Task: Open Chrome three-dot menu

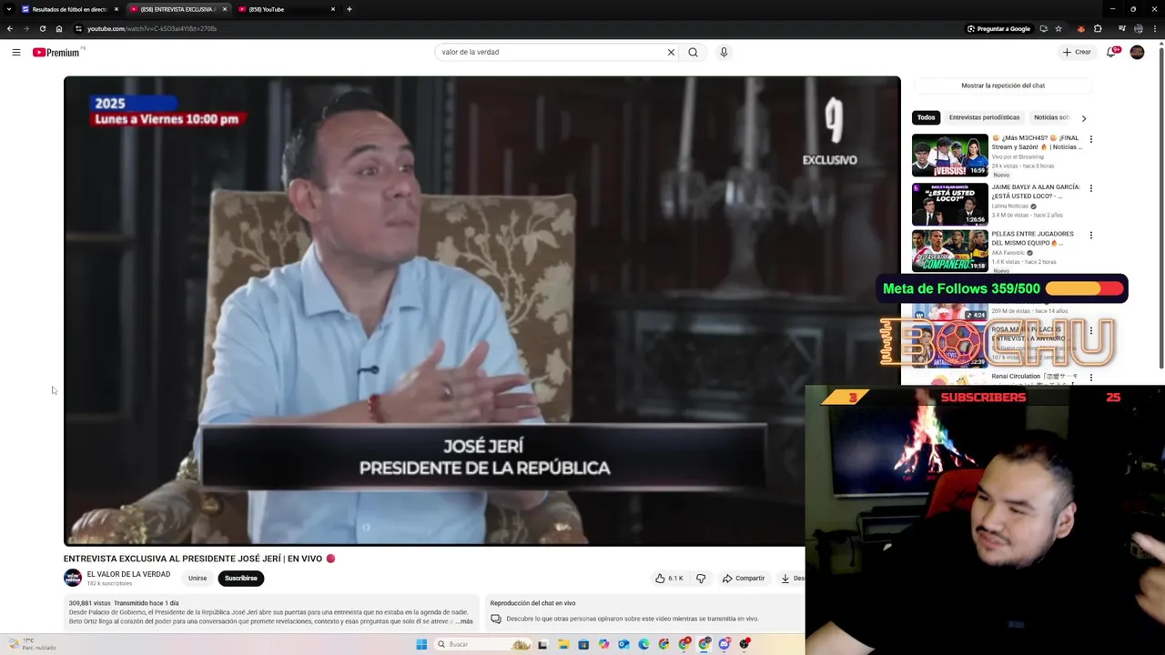Action: click(x=1155, y=28)
